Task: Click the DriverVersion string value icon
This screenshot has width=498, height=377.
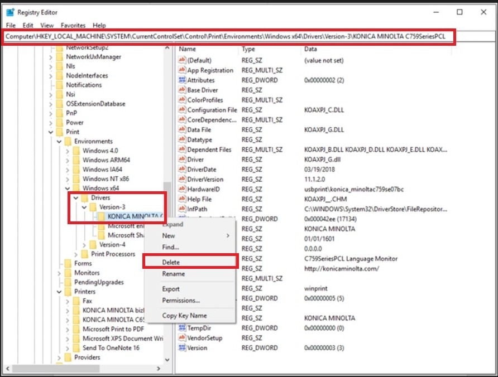Action: tap(182, 180)
